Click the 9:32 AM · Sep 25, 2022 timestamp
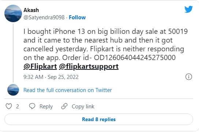This screenshot has width=199, height=132. [51, 77]
